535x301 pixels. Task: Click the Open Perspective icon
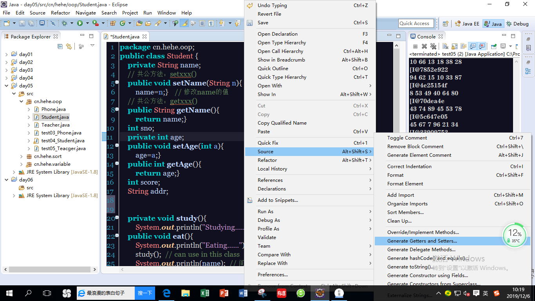[445, 24]
